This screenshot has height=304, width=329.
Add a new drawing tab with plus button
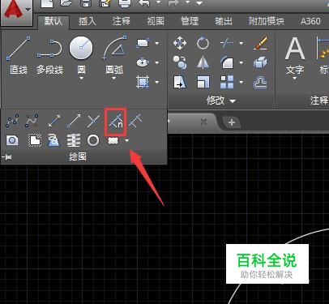tap(232, 122)
